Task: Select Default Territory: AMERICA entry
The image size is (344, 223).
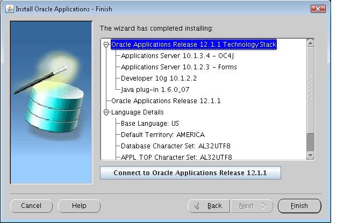Action: click(163, 135)
